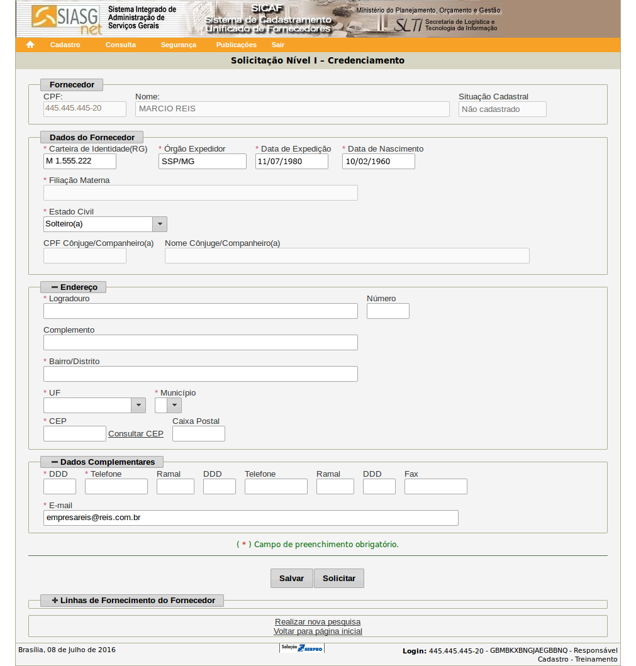This screenshot has height=666, width=636.
Task: Expand Linhas de Fornecimento do Fornecedor
Action: point(133,600)
